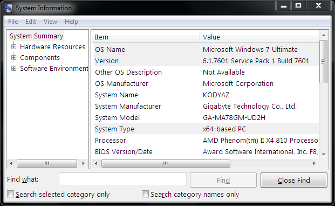Viewport: 335px width, 206px height.
Task: Select the System Manufacturer row
Action: pos(206,106)
